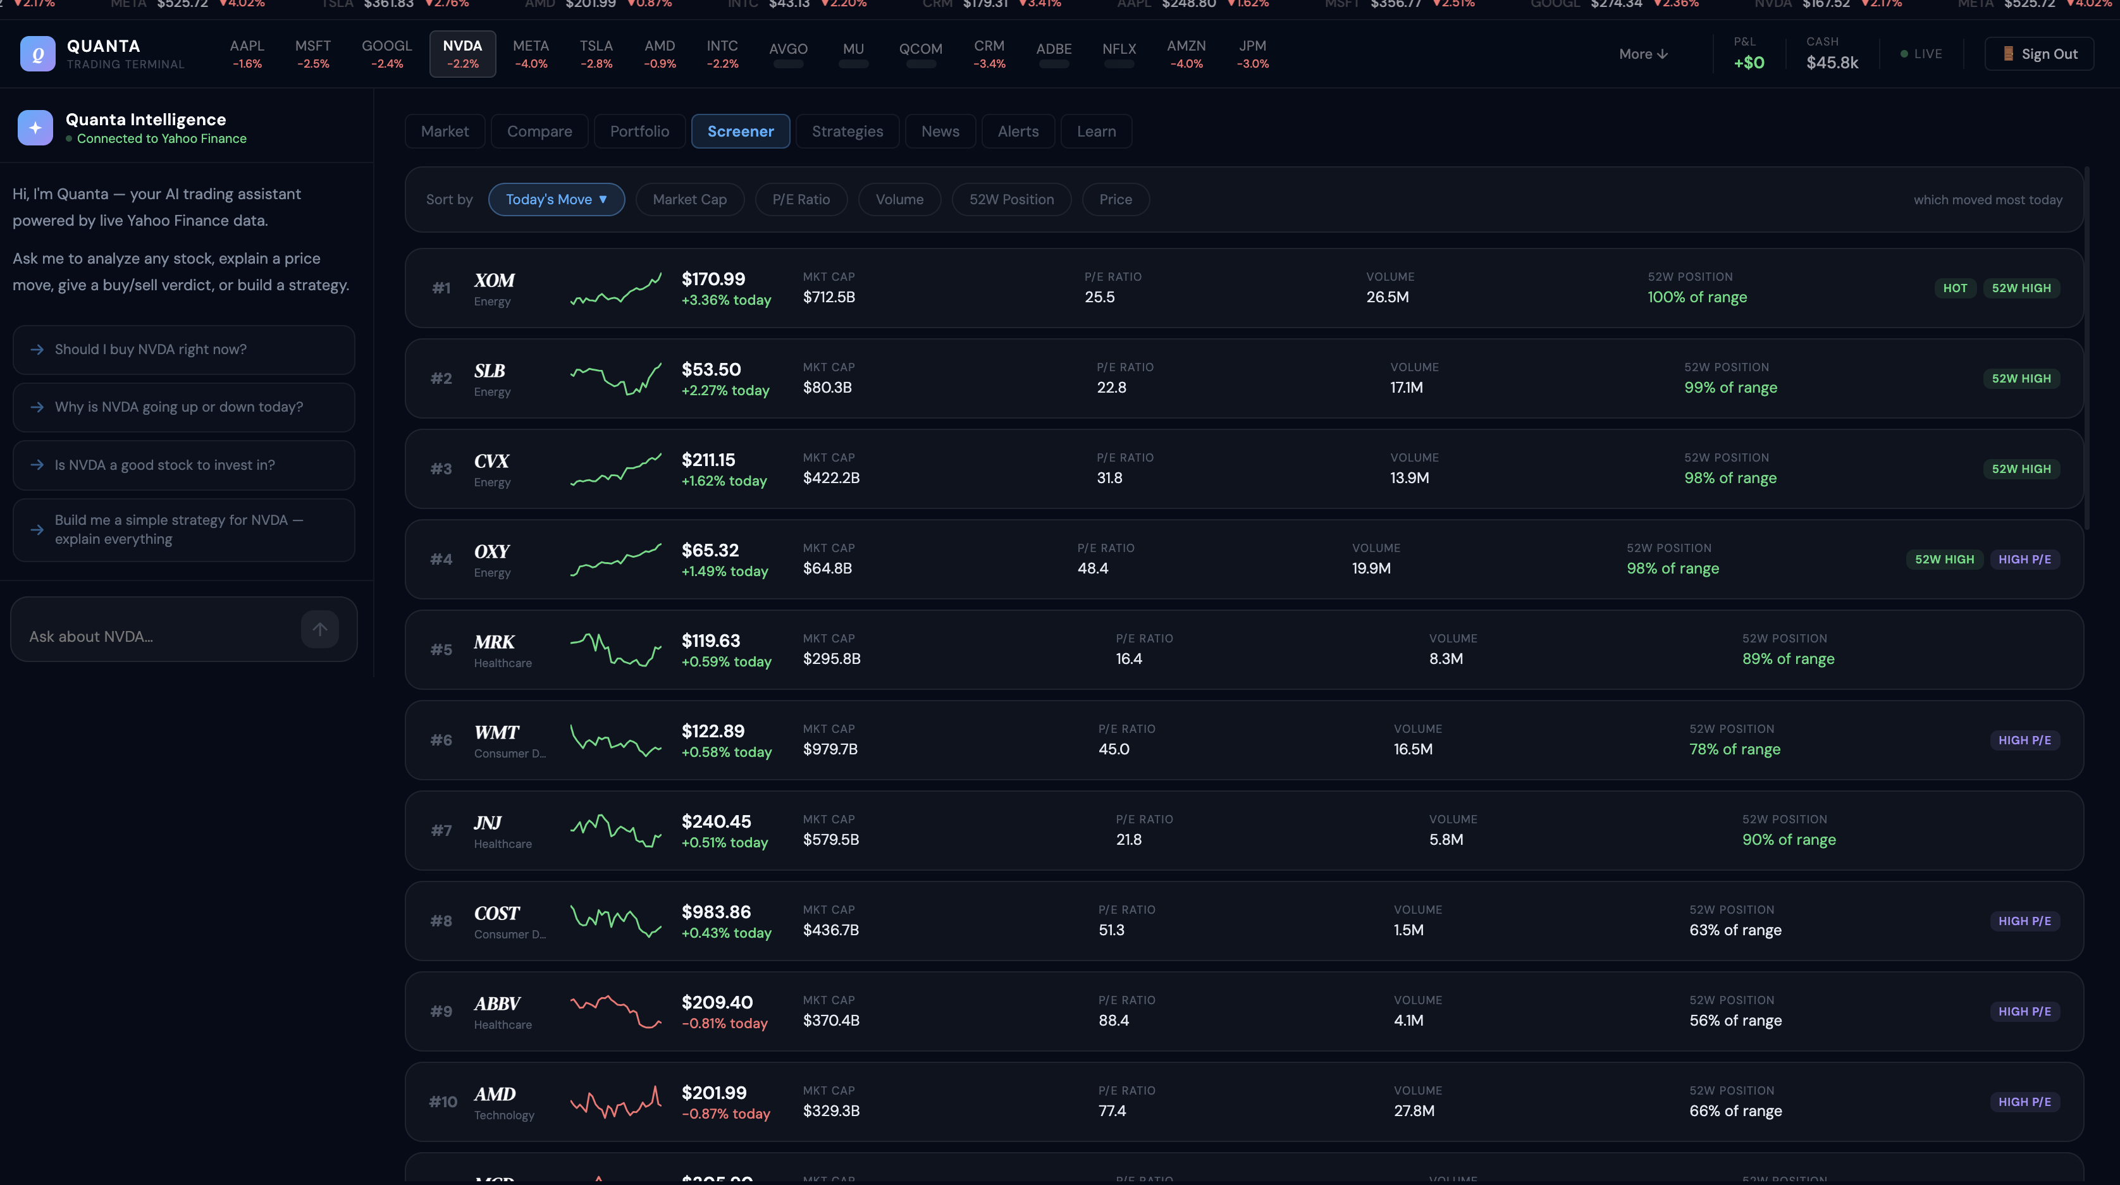Click the HIGH P/E badge on WMT
2120x1185 pixels.
pos(2024,740)
